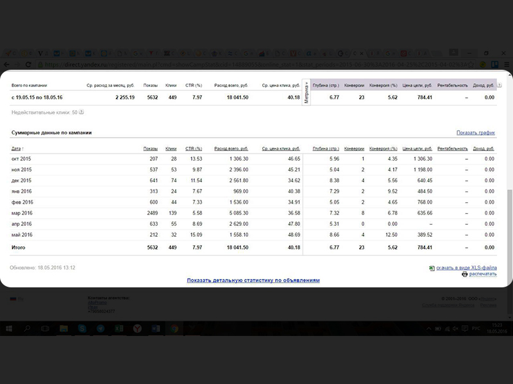Screen dimensions: 513x384
Task: Click help icon next to Недействительные клики
Action: coord(81,112)
